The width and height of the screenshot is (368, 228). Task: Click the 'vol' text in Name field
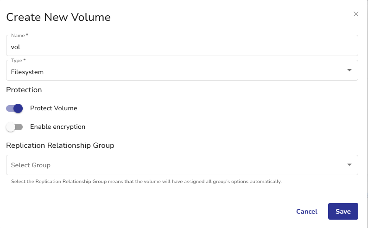(16, 47)
